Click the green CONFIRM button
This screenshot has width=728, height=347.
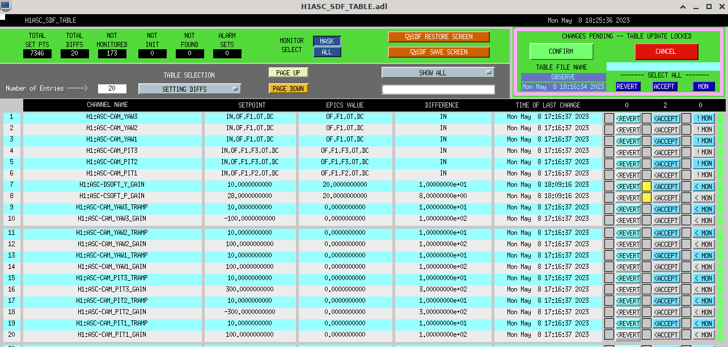(561, 52)
